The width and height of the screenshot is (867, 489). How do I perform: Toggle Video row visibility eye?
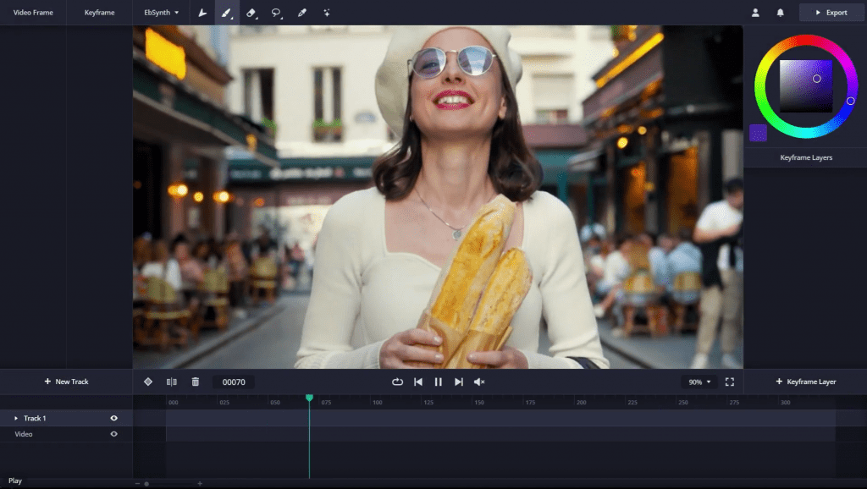coord(114,434)
